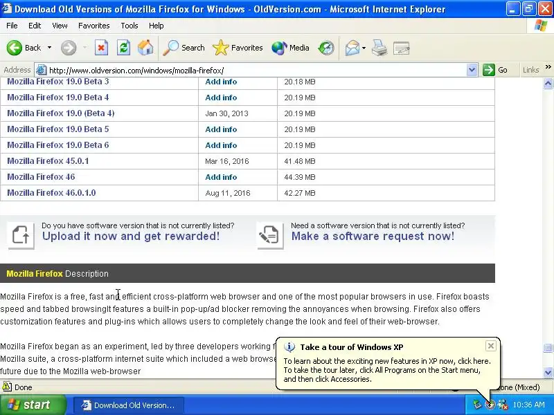Screen dimensions: 554x415
Task: Click Add info for Firefox 19.0 Beta 3
Action: click(x=221, y=82)
